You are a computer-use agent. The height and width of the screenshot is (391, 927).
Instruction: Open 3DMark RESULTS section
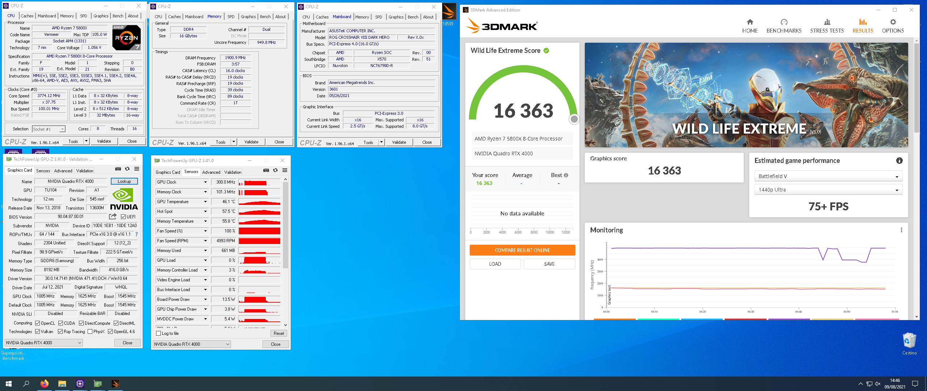click(x=863, y=26)
